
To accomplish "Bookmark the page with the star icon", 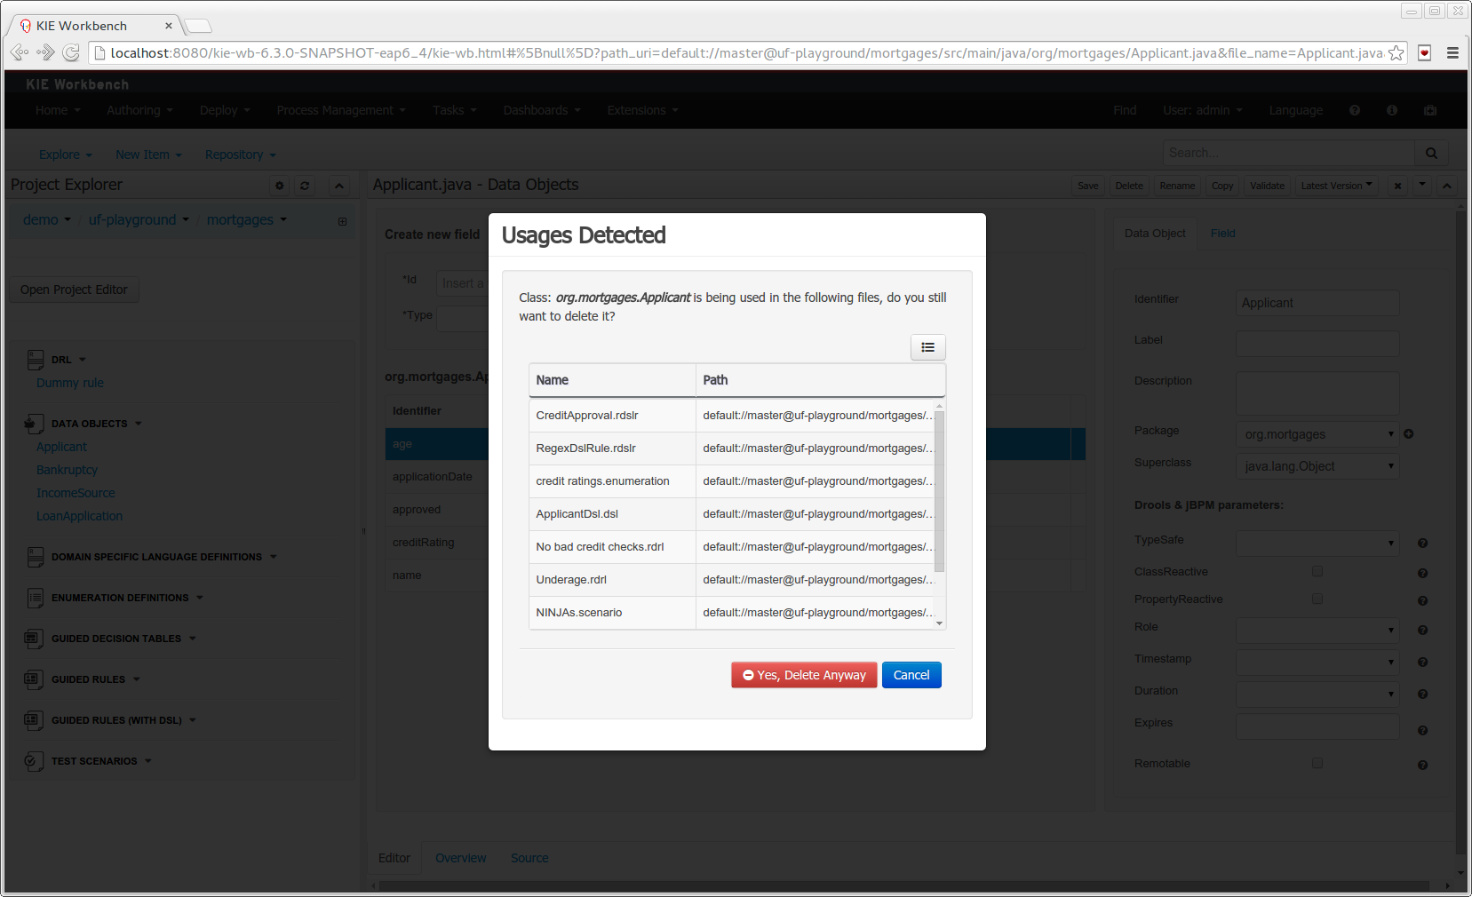I will point(1396,53).
